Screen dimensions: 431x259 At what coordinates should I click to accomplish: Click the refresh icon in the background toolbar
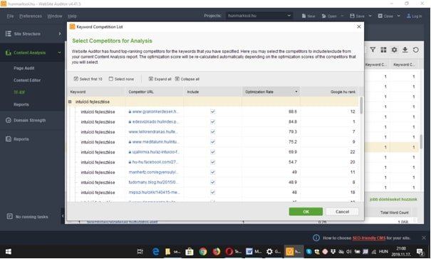415,50
